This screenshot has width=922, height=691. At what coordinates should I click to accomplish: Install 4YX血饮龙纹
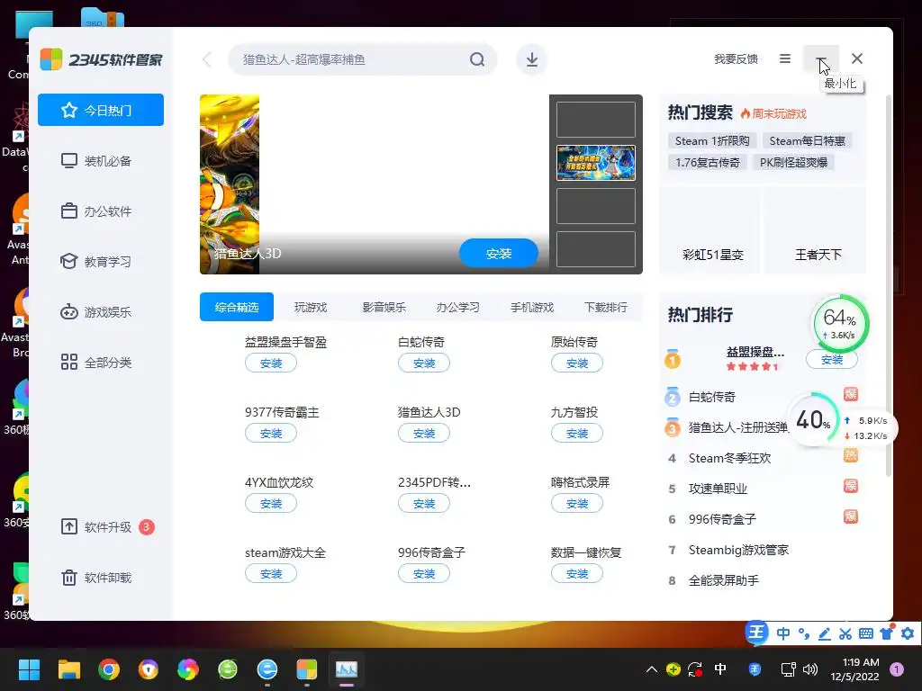271,504
